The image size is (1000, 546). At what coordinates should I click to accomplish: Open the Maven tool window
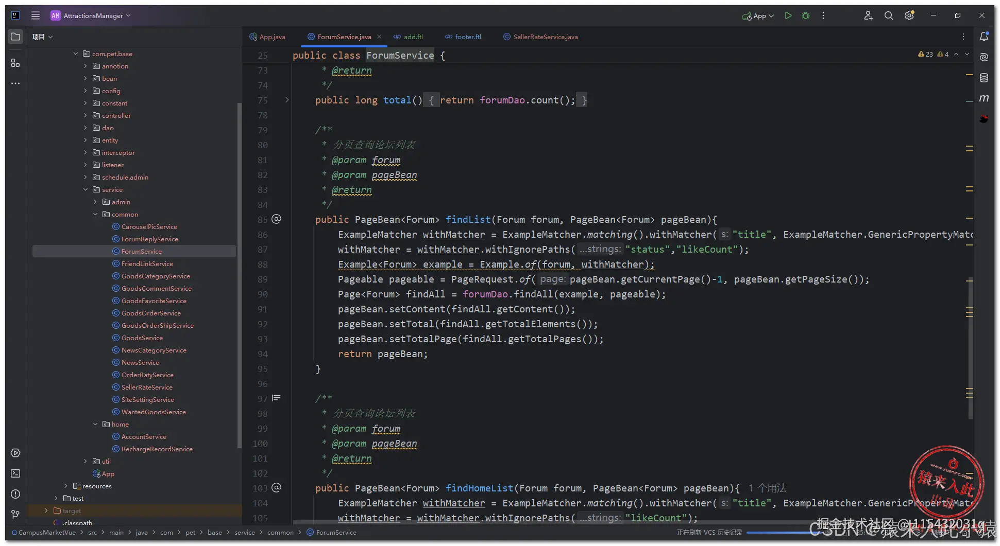point(984,98)
